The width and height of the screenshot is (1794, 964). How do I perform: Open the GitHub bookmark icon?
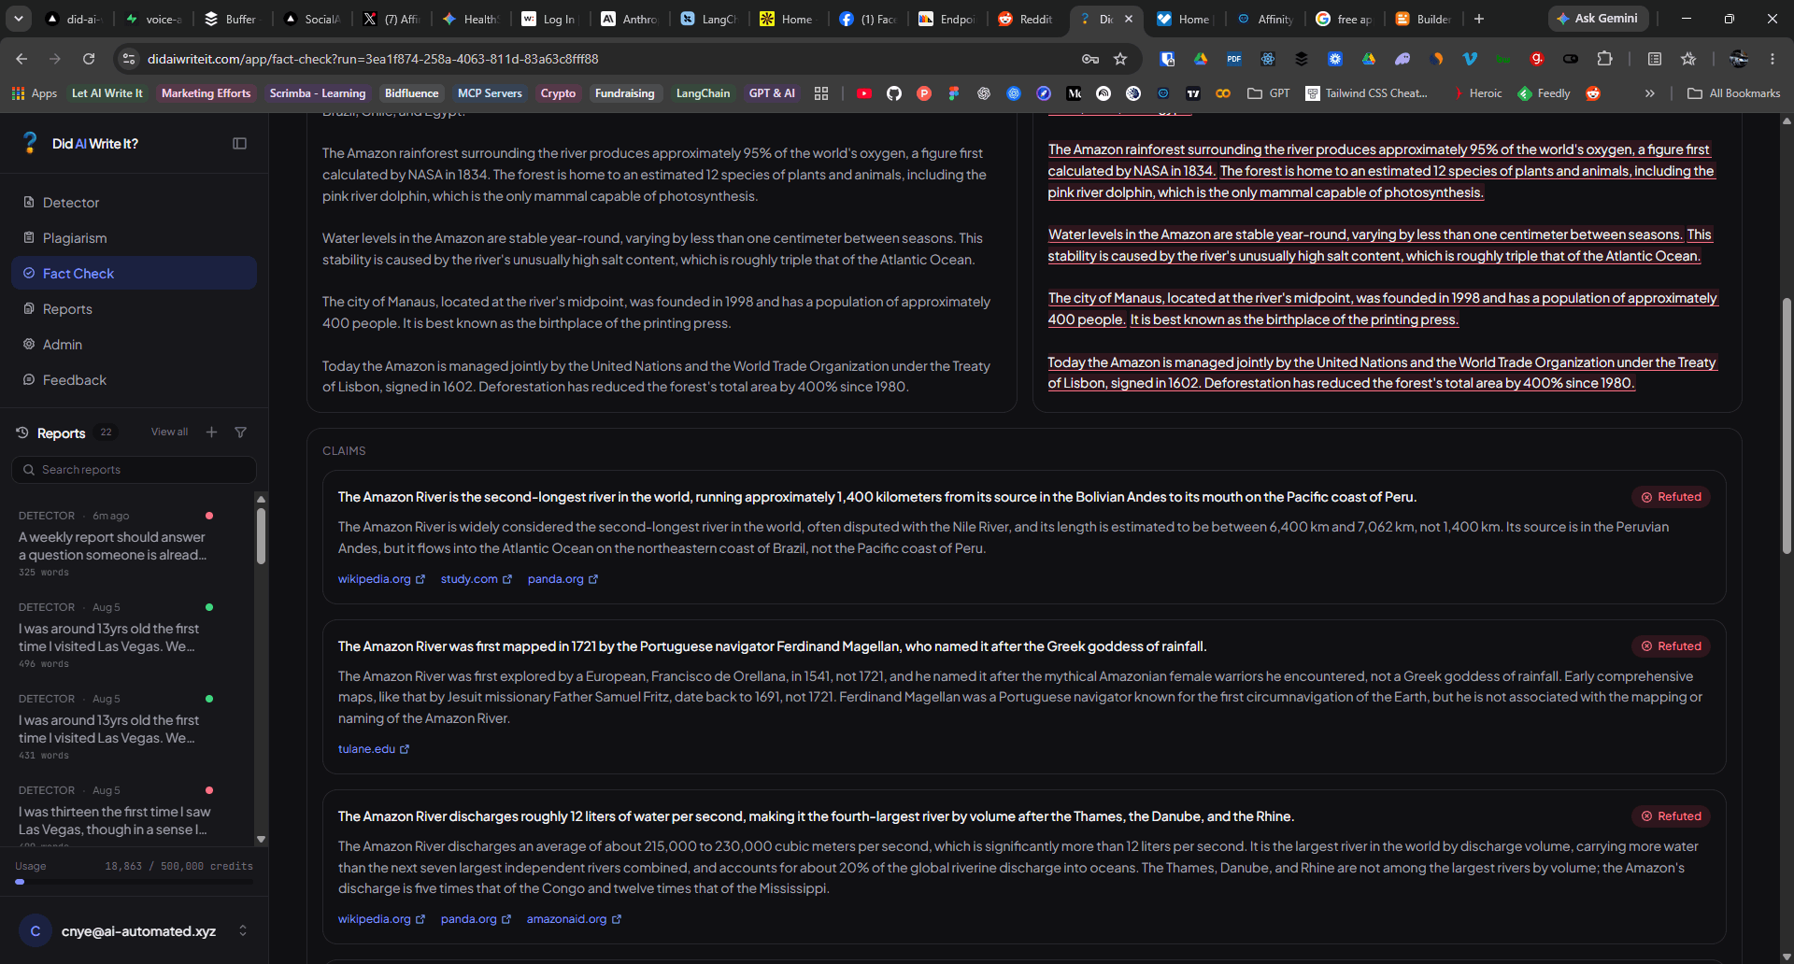coord(894,93)
